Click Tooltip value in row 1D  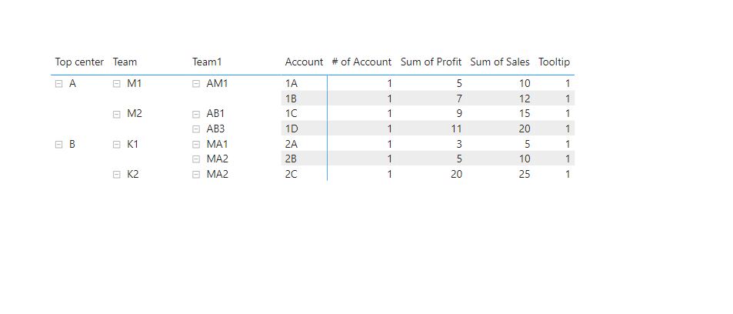tap(568, 129)
